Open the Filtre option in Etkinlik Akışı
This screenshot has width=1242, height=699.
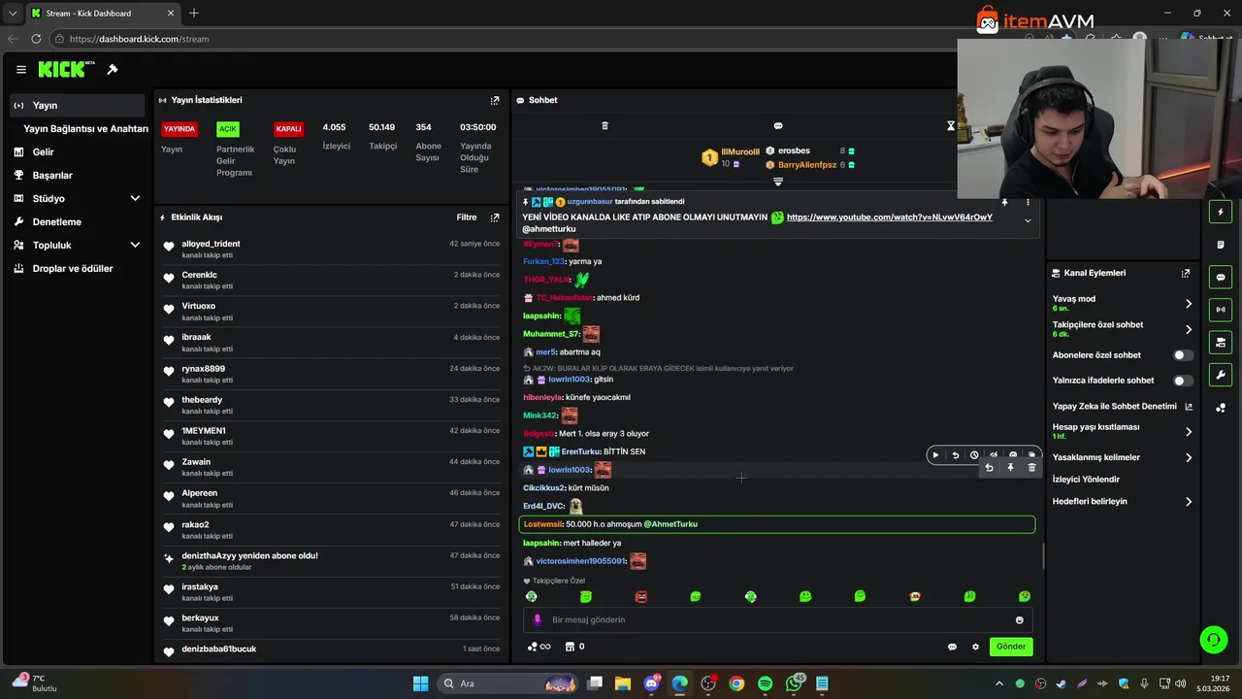tap(467, 217)
